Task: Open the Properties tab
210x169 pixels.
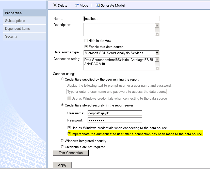Action: pyautogui.click(x=25, y=13)
